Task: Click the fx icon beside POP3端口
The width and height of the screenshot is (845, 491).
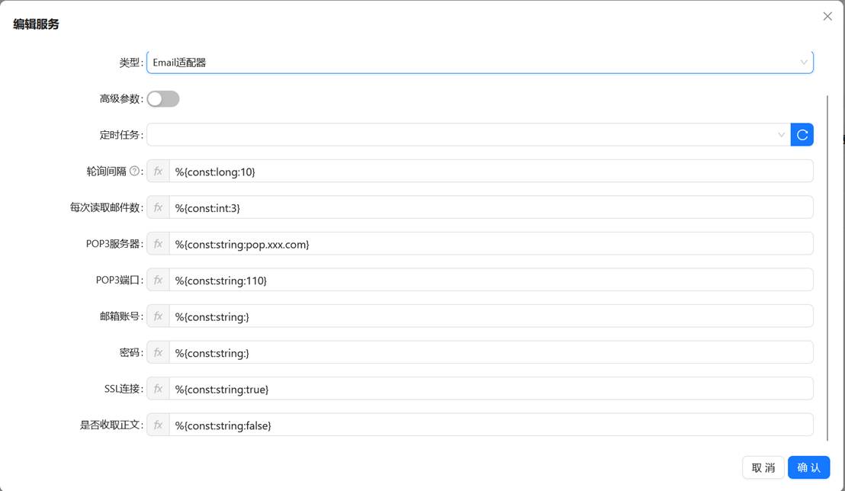Action: click(x=158, y=280)
